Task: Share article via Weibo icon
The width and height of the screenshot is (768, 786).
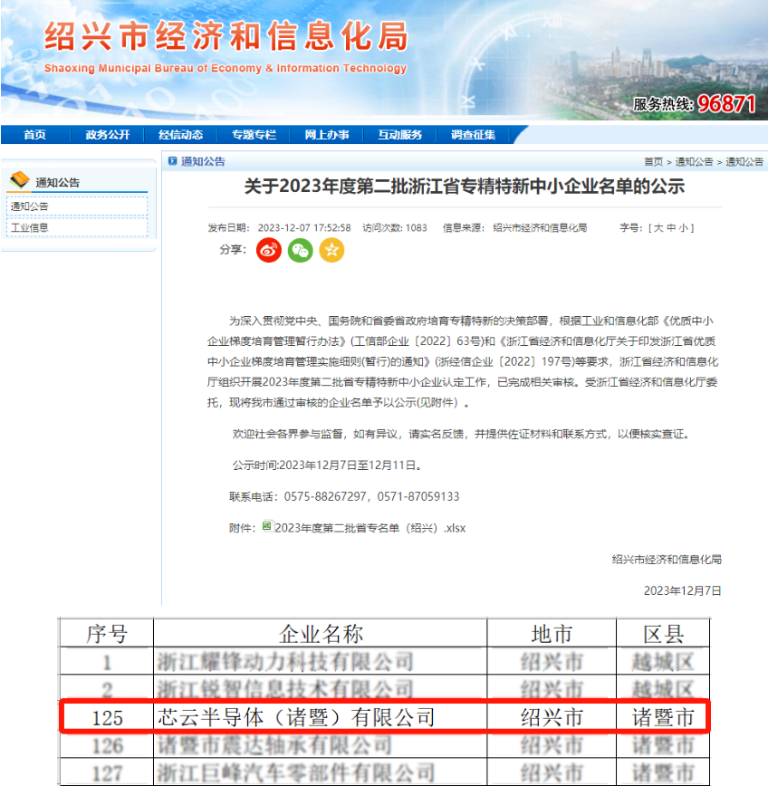Action: [x=269, y=250]
